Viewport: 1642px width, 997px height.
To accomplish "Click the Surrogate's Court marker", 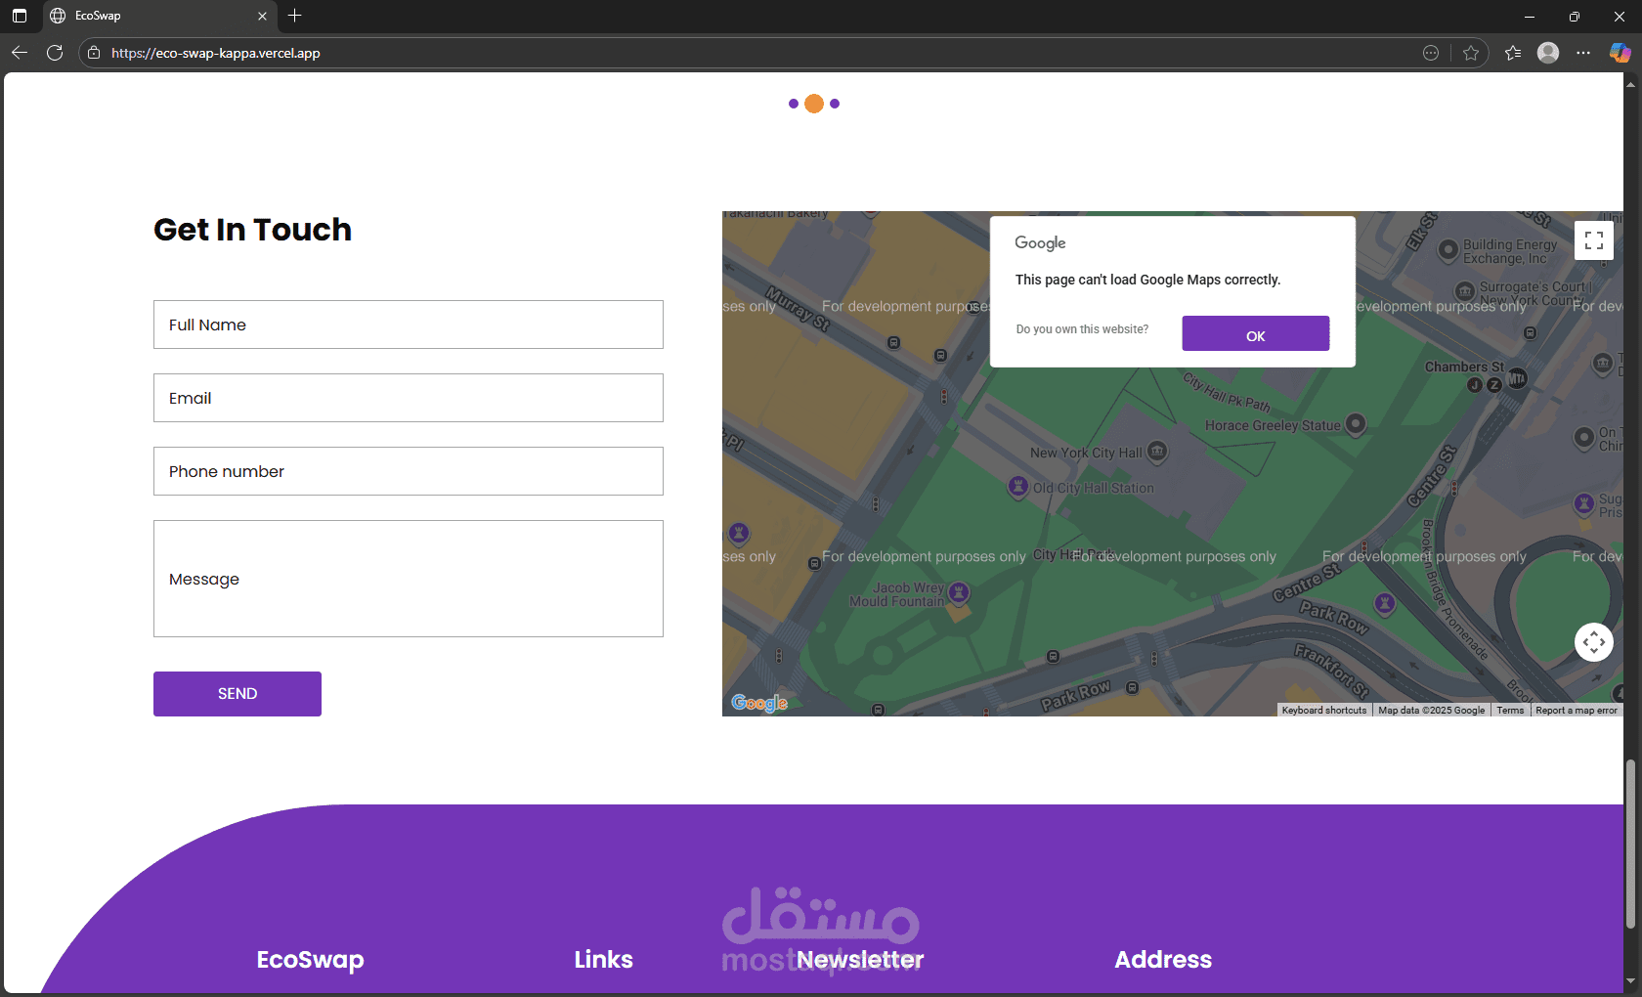I will pyautogui.click(x=1464, y=290).
